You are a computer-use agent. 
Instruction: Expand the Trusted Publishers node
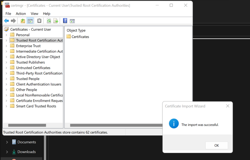[x=6, y=62]
